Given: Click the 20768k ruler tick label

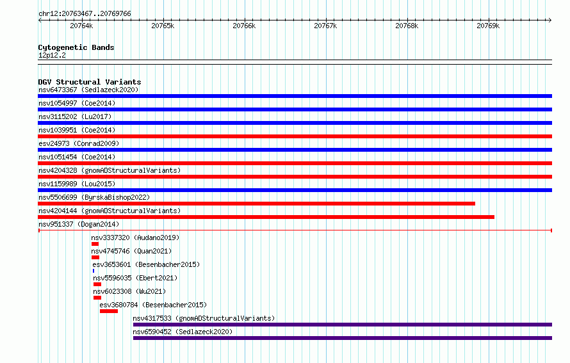Looking at the screenshot, I should [407, 26].
